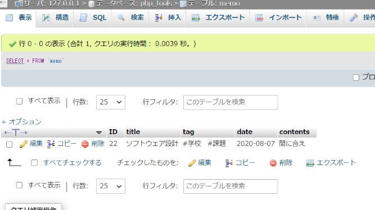The width and height of the screenshot is (375, 210).
Task: Open the dropdown triangle in the table header
Action: coord(99,133)
